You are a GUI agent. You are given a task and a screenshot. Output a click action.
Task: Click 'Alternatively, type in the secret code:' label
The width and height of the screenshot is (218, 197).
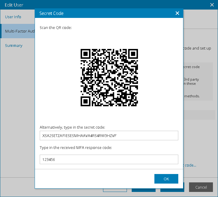pyautogui.click(x=72, y=127)
